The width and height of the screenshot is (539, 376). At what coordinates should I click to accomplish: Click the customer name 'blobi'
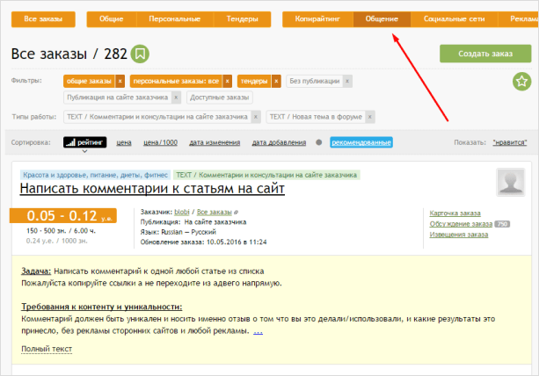(x=181, y=213)
